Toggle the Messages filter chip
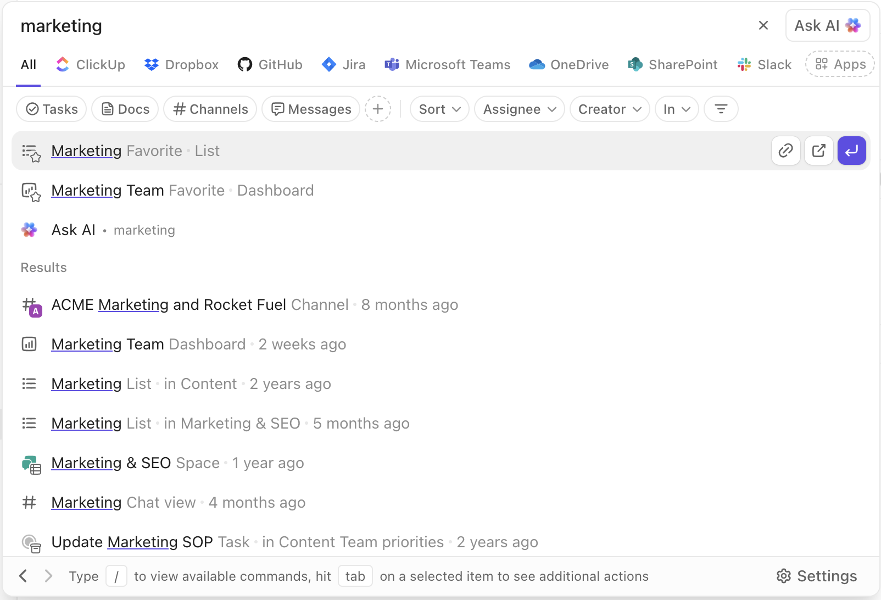This screenshot has width=881, height=600. pos(310,109)
